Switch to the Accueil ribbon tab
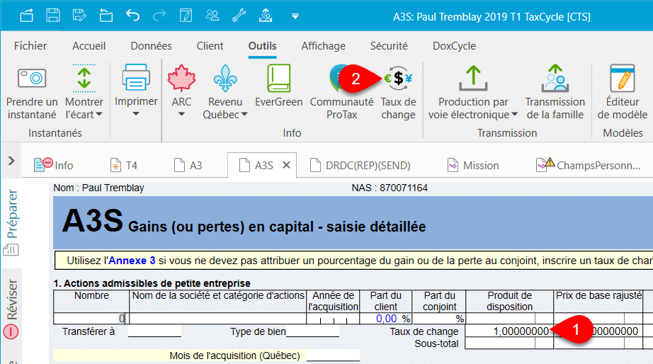653x364 pixels. pos(89,46)
